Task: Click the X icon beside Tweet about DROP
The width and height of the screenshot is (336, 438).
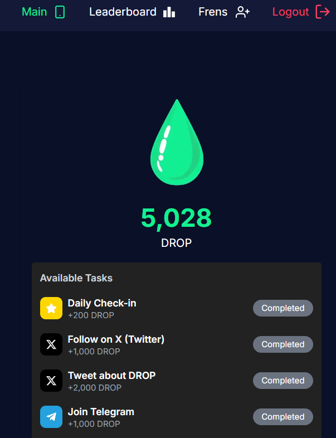Action: coord(51,381)
